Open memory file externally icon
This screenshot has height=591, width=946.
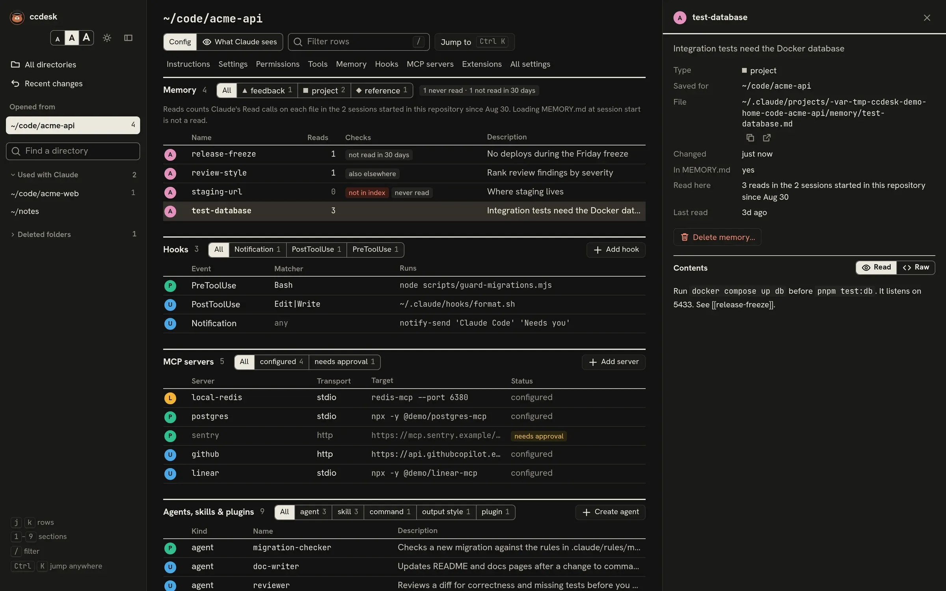point(767,138)
